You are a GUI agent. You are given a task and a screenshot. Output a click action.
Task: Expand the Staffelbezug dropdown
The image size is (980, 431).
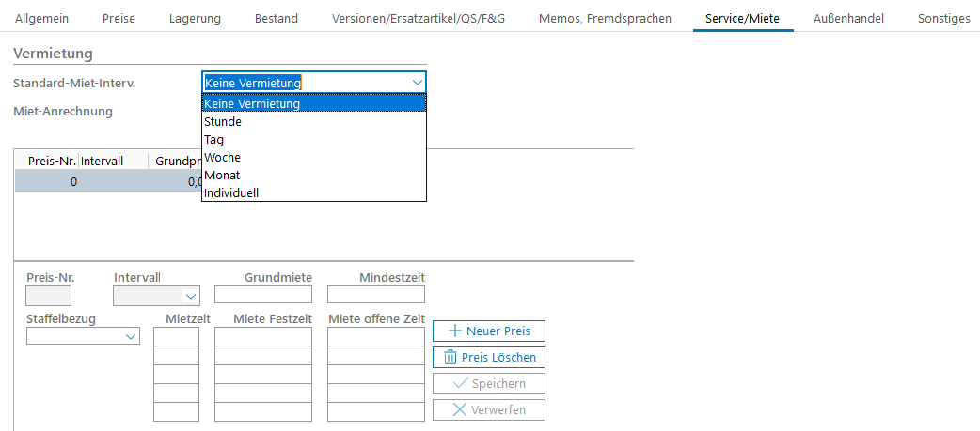pyautogui.click(x=131, y=338)
